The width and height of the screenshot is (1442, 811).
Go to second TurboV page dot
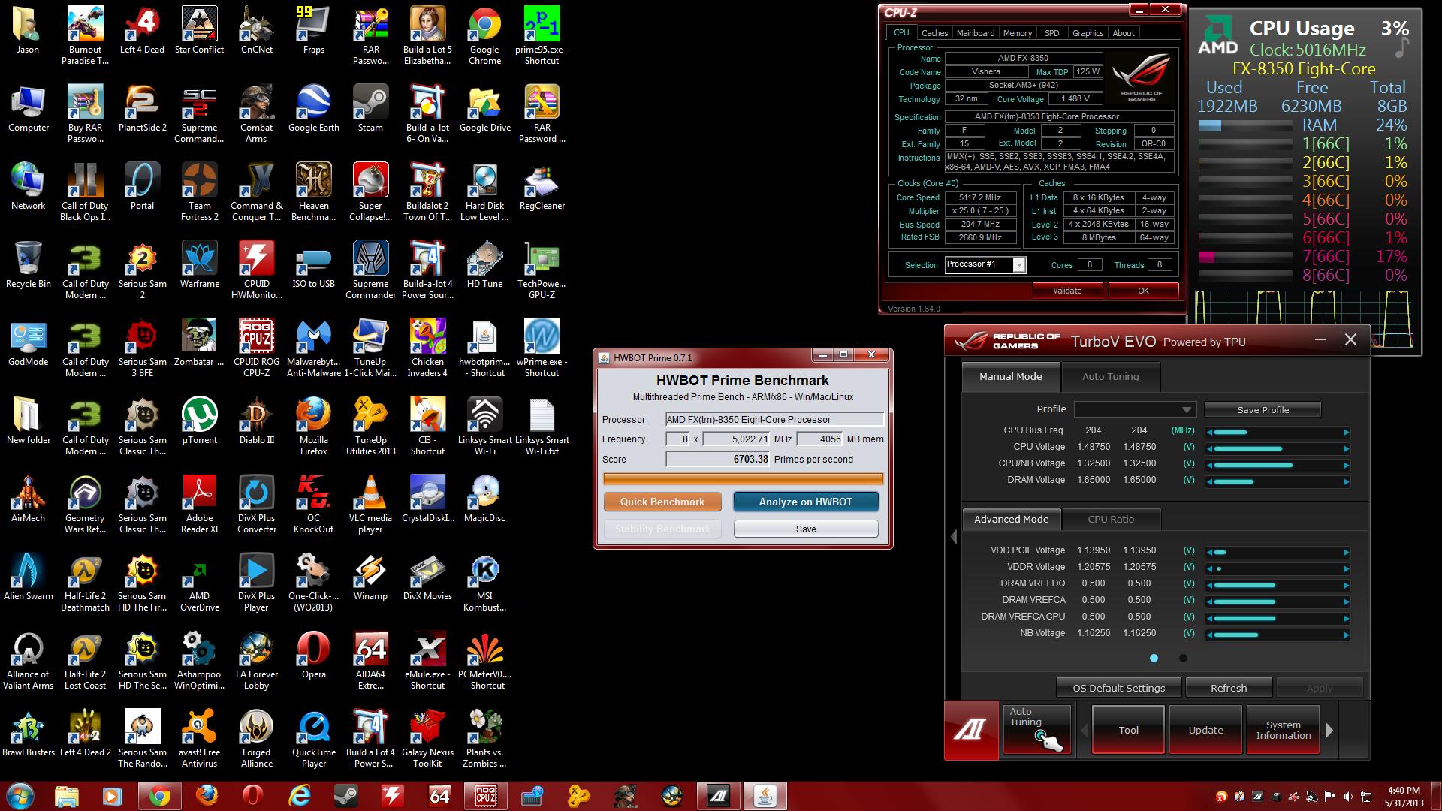pos(1183,658)
